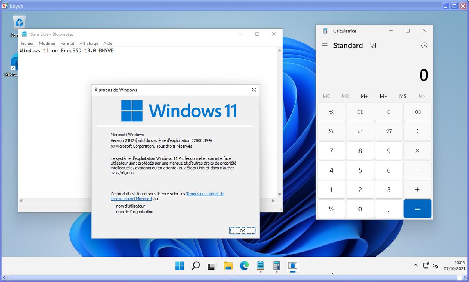Click Notepad horizontal scrollbar left arrow
The height and width of the screenshot is (282, 469).
point(22,200)
